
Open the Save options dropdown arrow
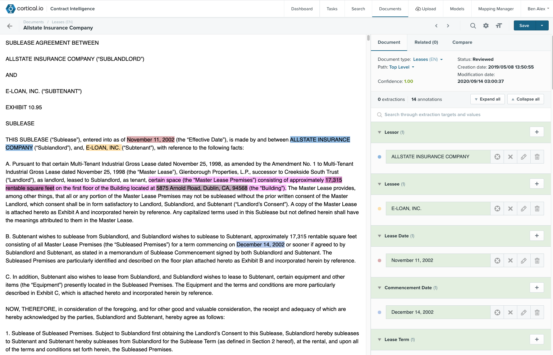point(542,25)
